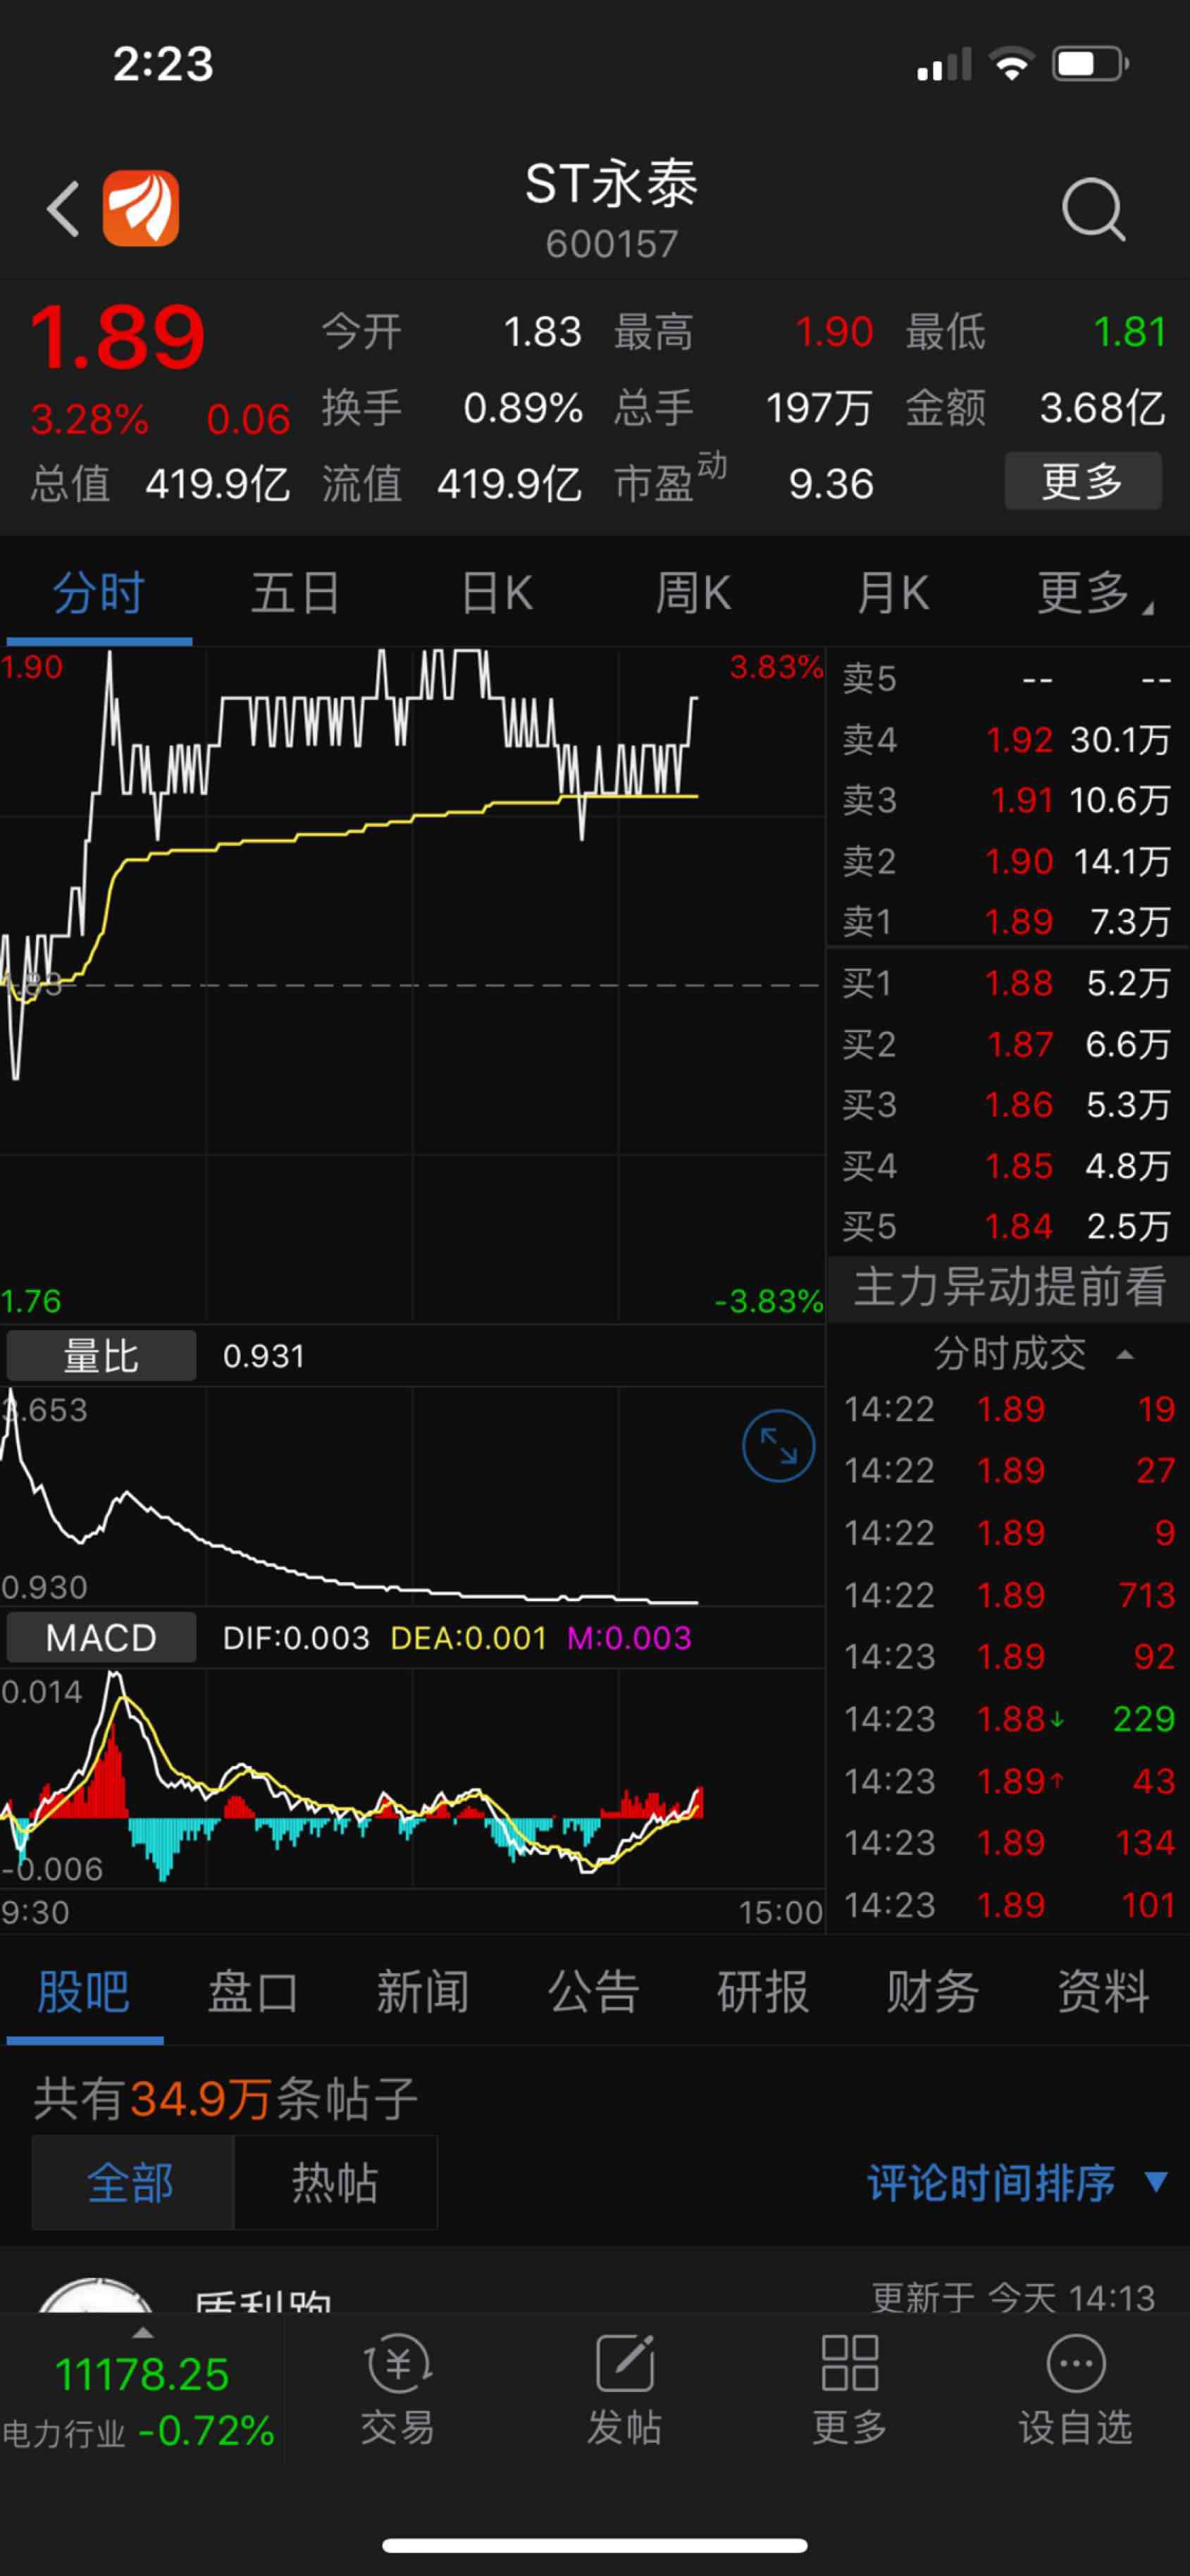Switch to the 月K chart tab
The image size is (1190, 2576).
click(x=893, y=593)
